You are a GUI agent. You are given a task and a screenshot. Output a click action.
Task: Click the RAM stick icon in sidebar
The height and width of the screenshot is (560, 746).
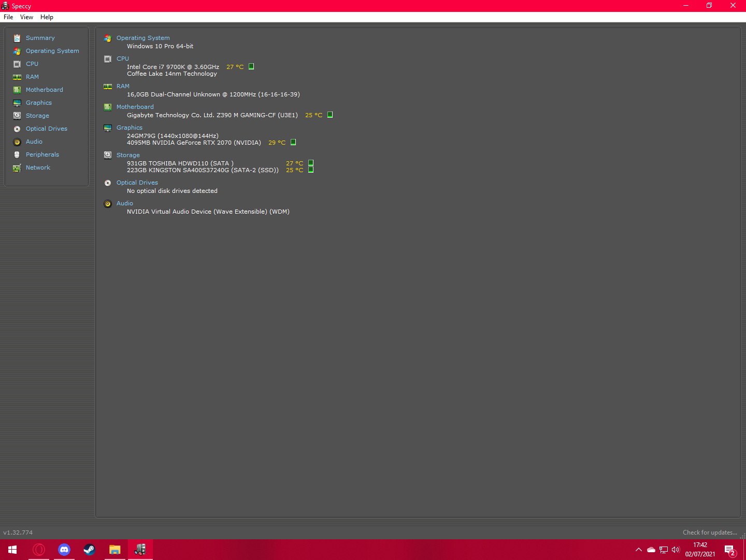coord(17,77)
